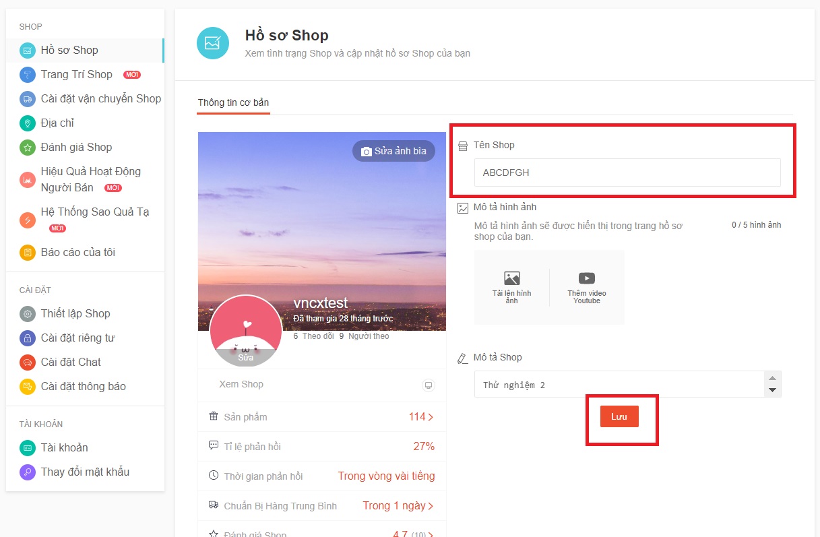Click the Mô tả Shop up stepper arrow
Screen dimensions: 820x537
(x=773, y=379)
